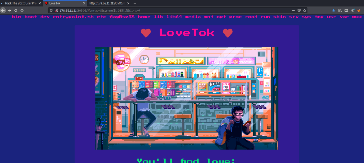
Task: Click 'entrypoint.sh' in the listing output
Action: pos(73,17)
